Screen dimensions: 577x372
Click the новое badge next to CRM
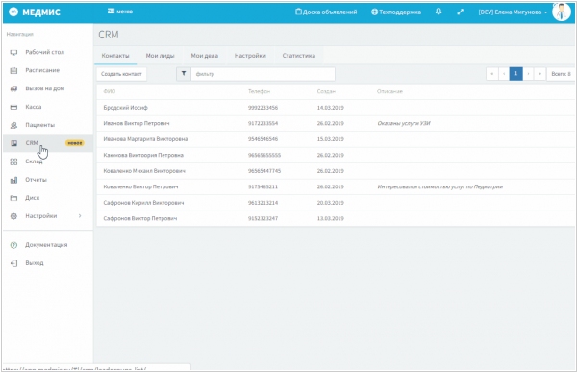click(x=75, y=143)
